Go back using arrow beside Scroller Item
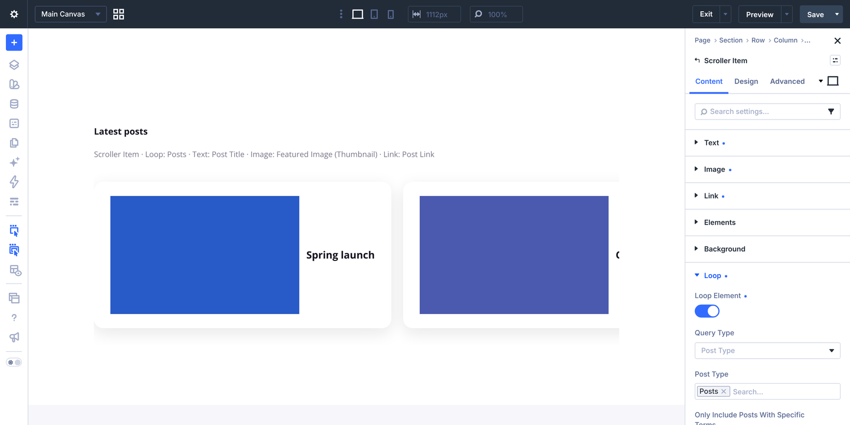Screen dimensions: 850x425 point(698,61)
